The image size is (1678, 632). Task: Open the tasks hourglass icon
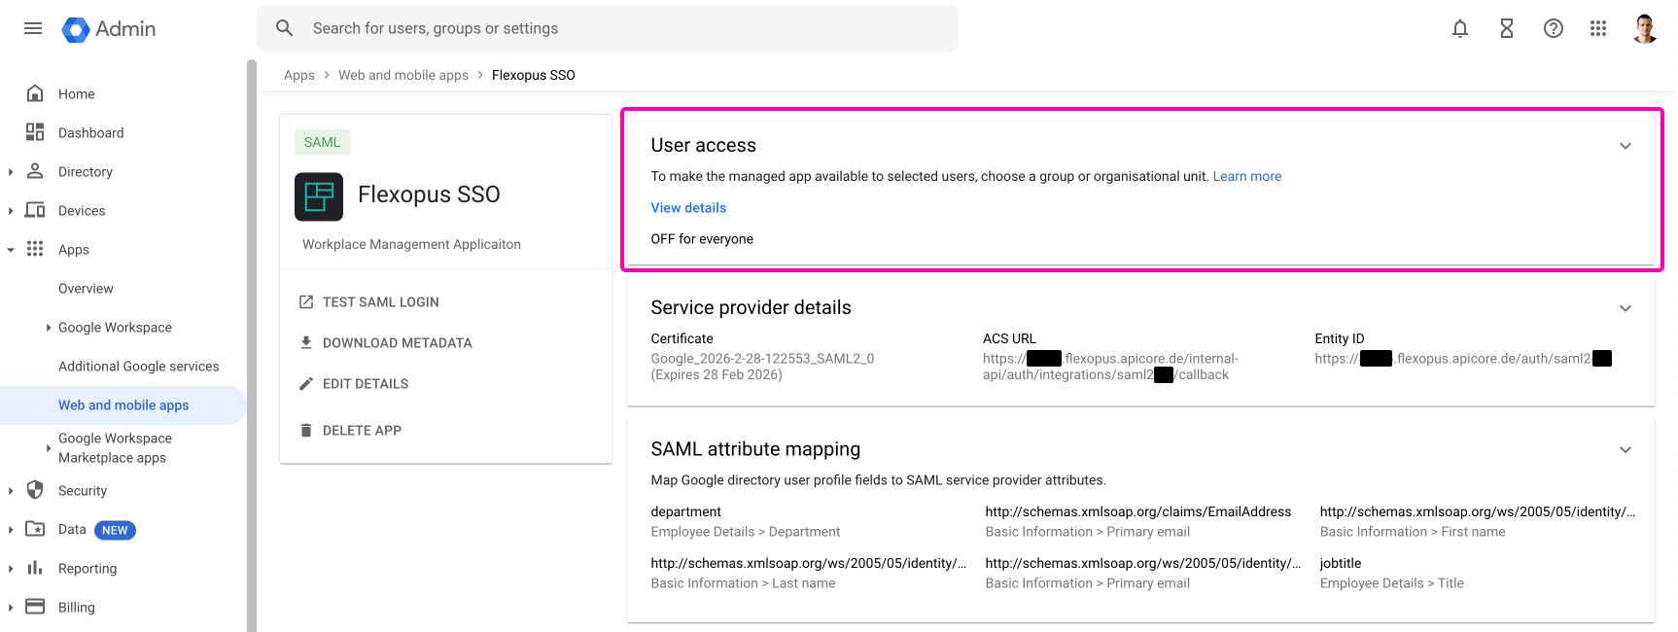pos(1506,28)
